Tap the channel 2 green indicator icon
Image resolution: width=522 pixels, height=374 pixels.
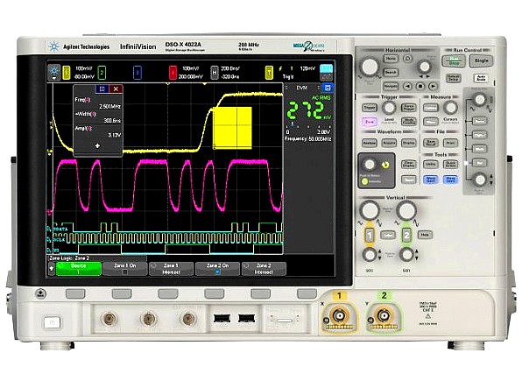tap(102, 73)
